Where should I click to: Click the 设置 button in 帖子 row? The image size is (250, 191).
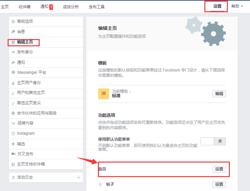point(219,184)
